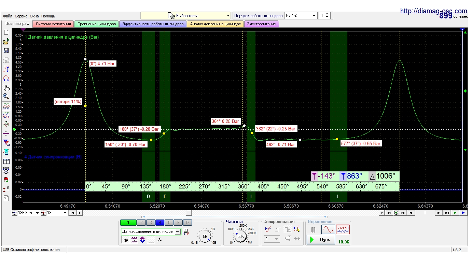Switch to the Система зажигания tab
The height and width of the screenshot is (254, 472).
pos(53,24)
